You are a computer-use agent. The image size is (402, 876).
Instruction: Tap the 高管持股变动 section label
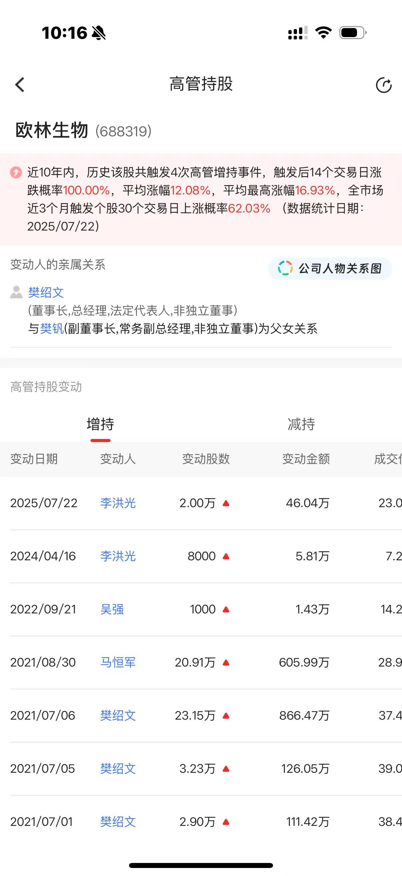point(46,387)
